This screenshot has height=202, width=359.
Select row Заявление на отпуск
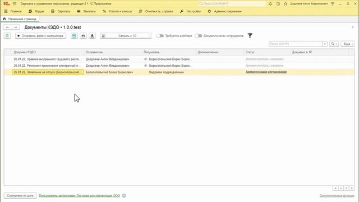[179, 72]
